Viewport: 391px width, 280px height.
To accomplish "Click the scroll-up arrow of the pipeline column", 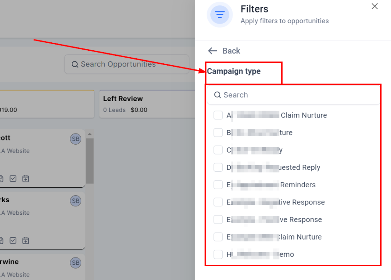I will [90, 134].
